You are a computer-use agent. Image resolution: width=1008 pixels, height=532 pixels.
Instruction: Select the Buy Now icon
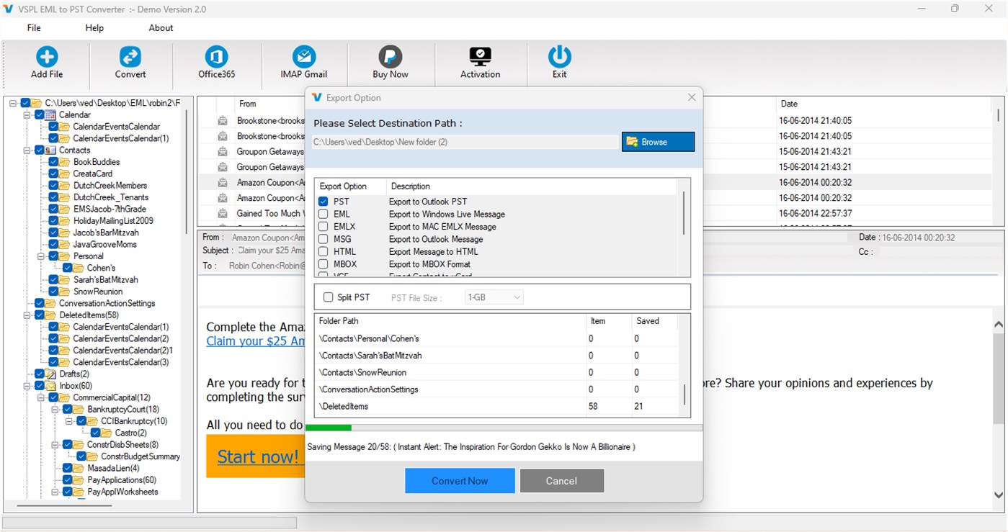click(x=390, y=63)
